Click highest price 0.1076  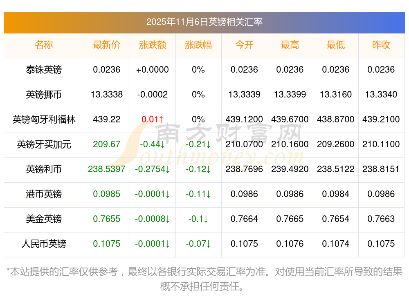290,244
